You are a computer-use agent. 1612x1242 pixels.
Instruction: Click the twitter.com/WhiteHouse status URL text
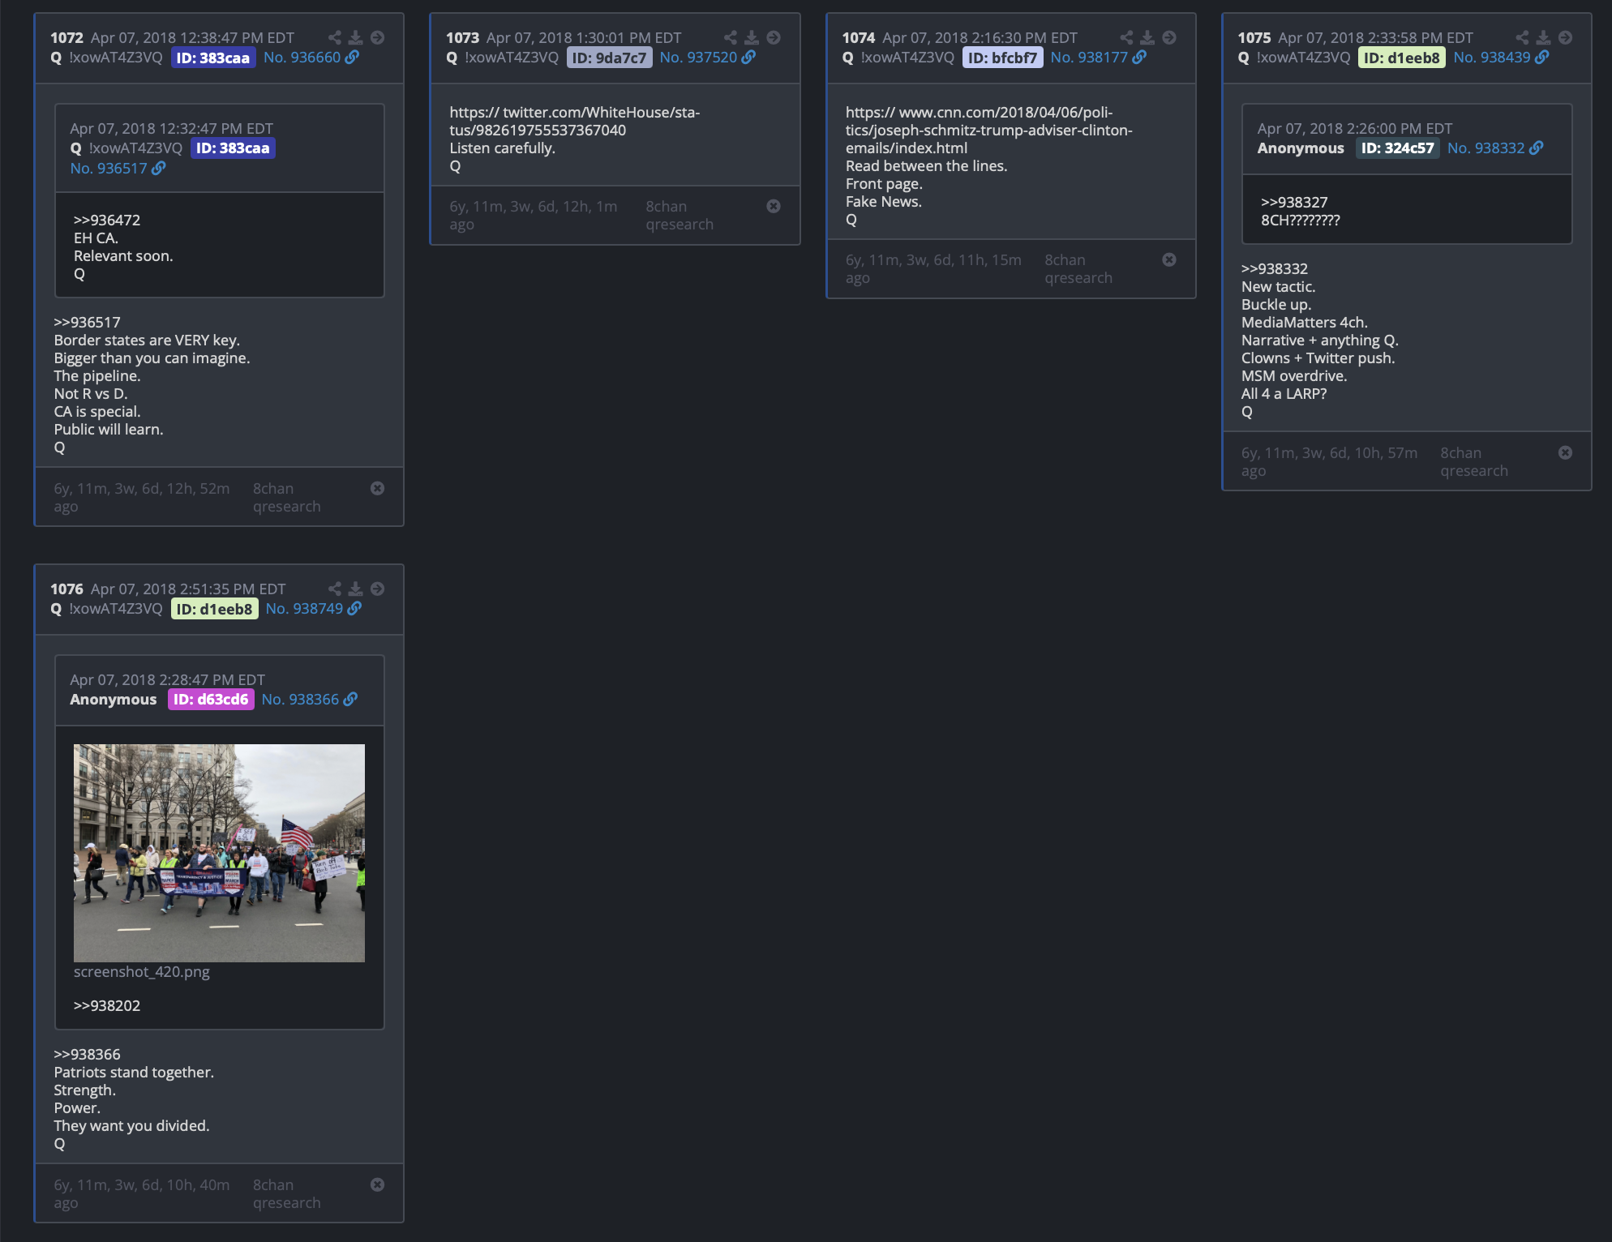tap(575, 121)
